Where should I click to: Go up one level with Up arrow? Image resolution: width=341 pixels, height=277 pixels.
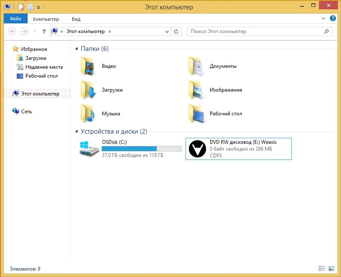44,31
